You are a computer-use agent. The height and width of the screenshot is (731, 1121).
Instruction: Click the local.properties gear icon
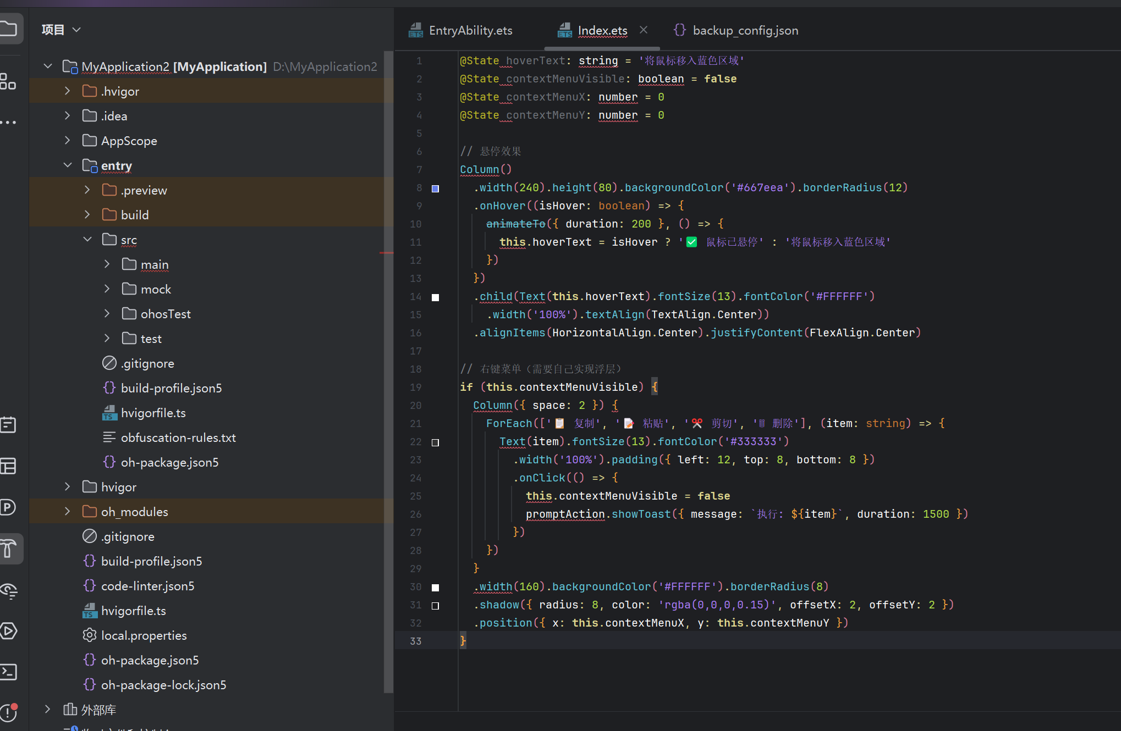[x=90, y=635]
